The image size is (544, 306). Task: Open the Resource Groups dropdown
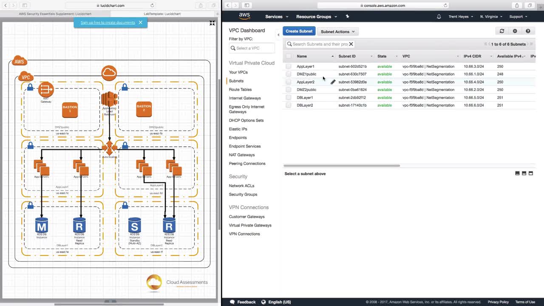coord(317,17)
